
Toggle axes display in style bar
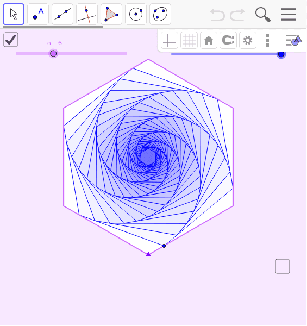click(x=170, y=40)
